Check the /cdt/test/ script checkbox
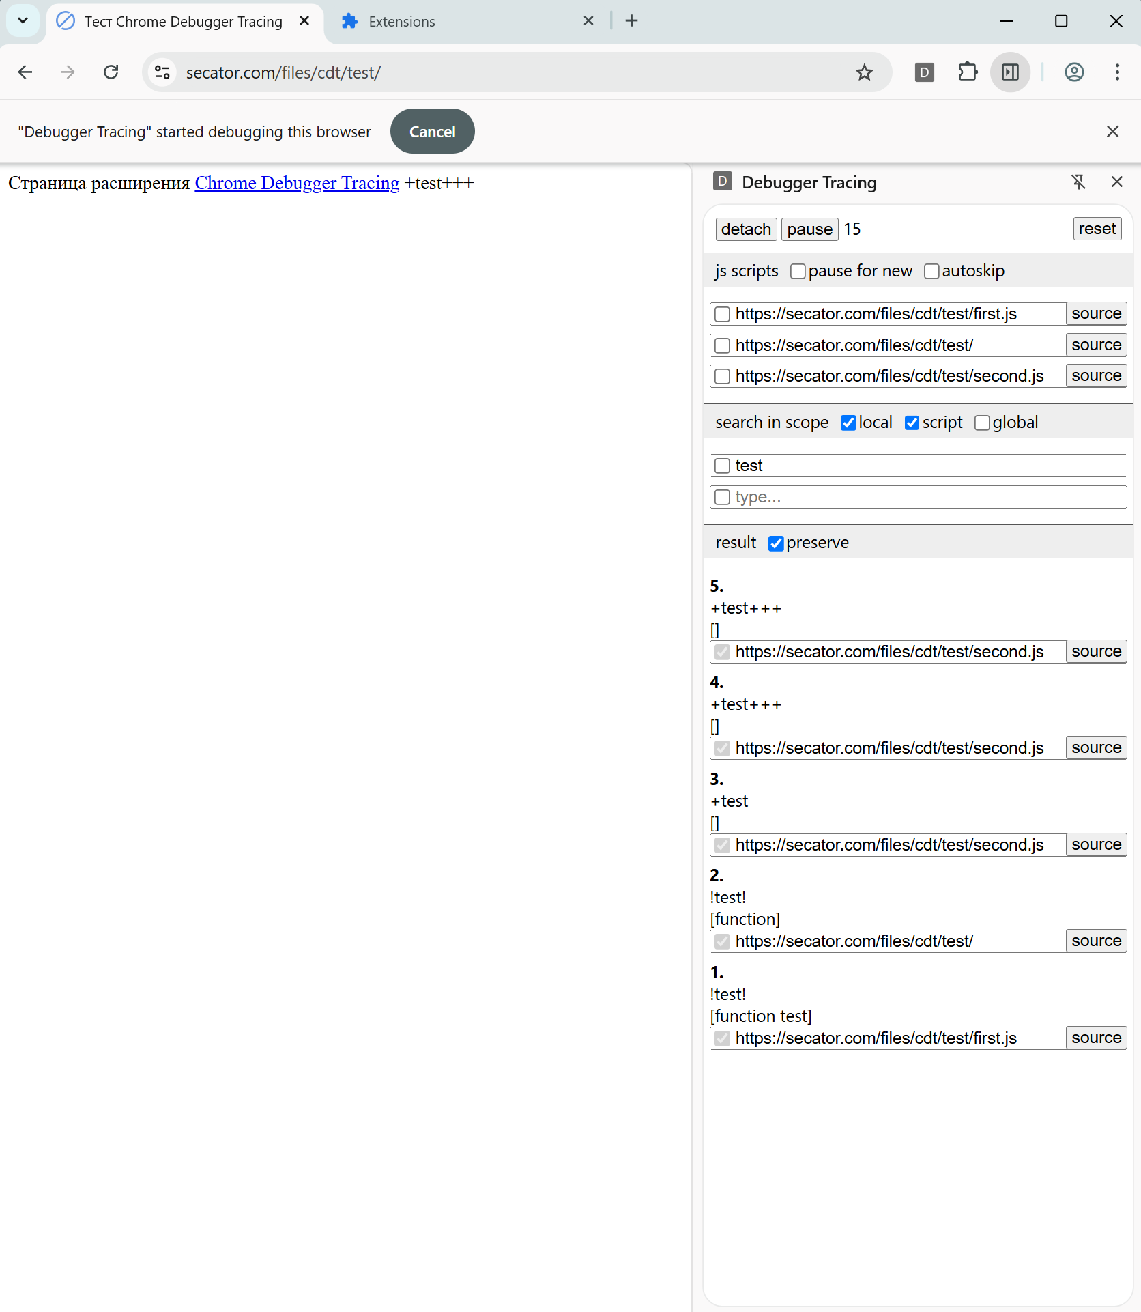The width and height of the screenshot is (1141, 1312). point(722,345)
